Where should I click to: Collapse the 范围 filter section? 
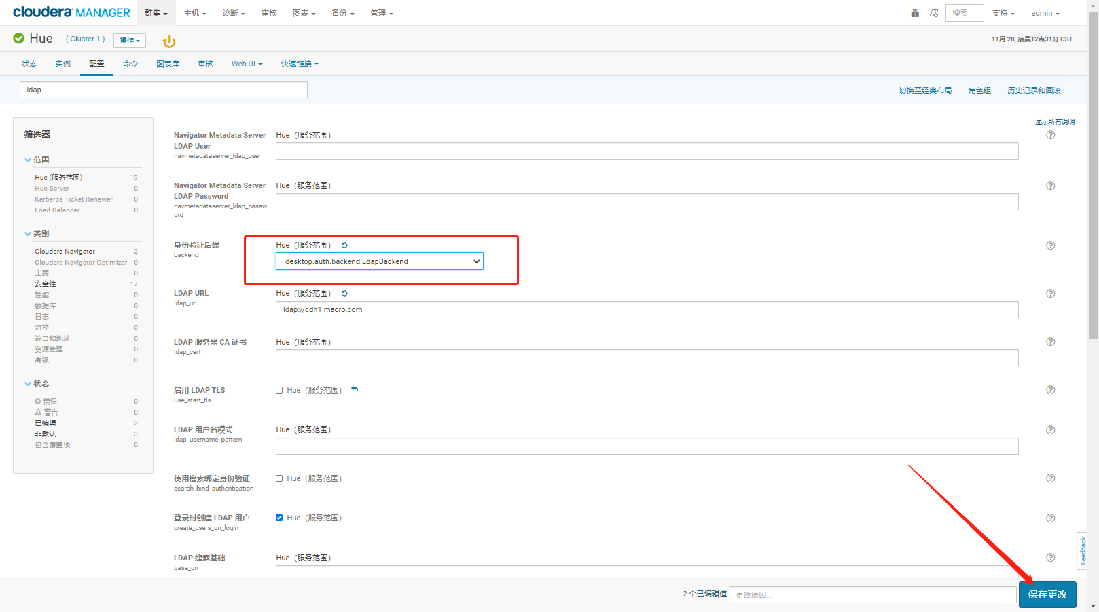(37, 159)
